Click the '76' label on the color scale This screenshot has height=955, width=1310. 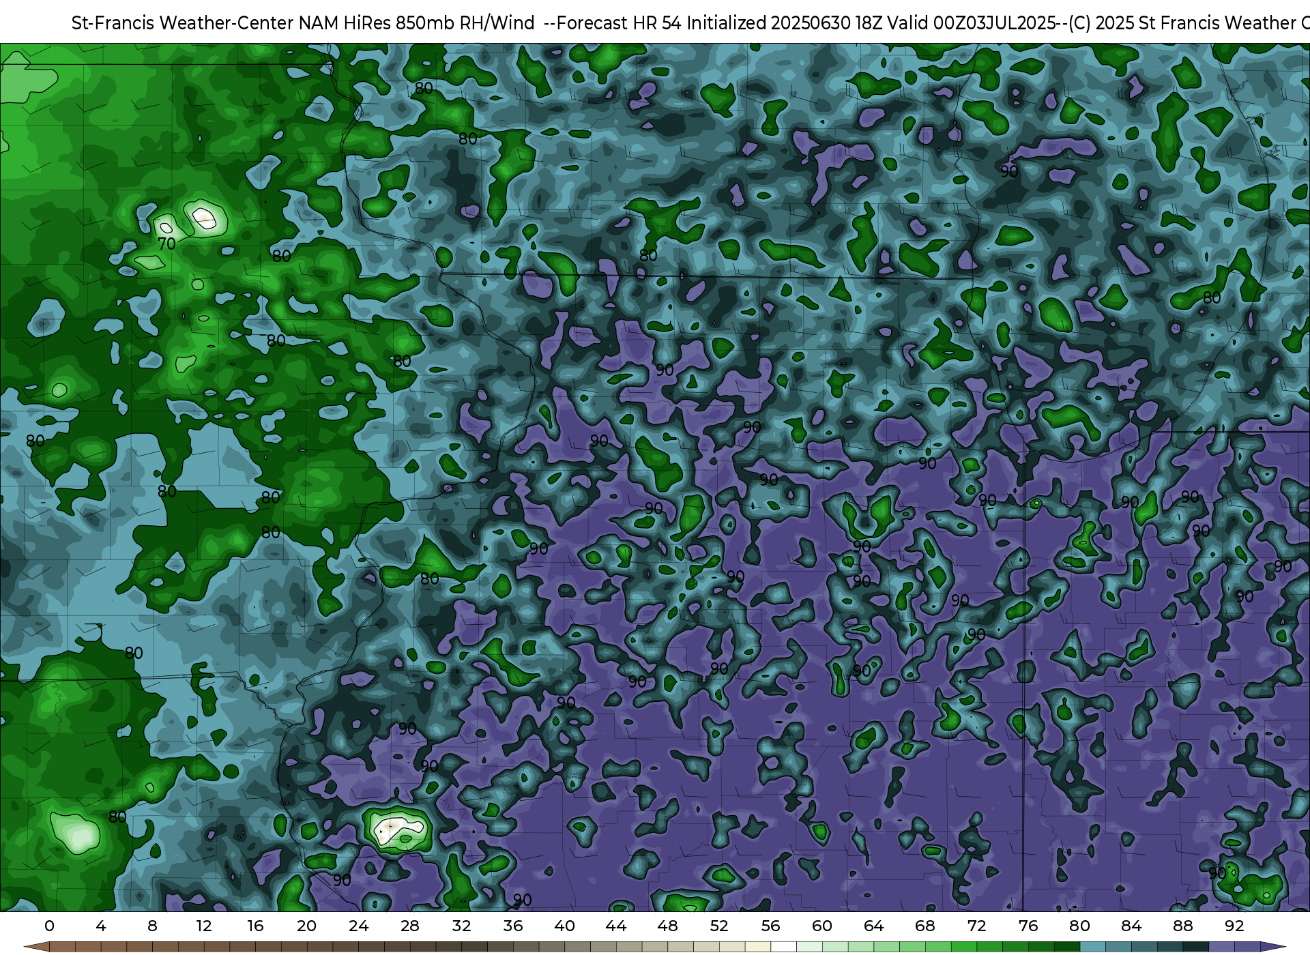(x=1028, y=926)
